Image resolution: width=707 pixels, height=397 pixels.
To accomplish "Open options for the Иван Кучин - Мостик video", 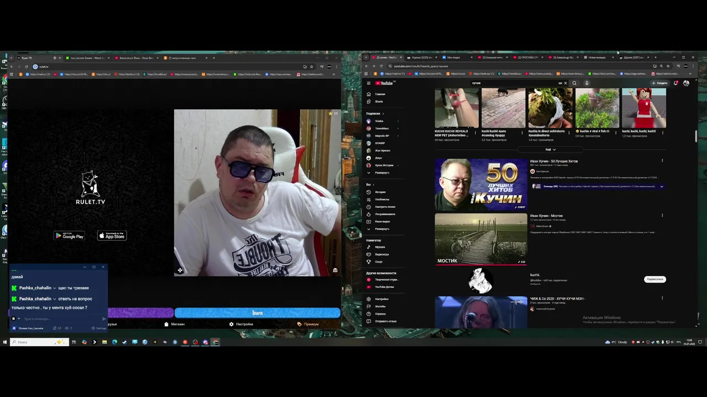I will (x=662, y=216).
